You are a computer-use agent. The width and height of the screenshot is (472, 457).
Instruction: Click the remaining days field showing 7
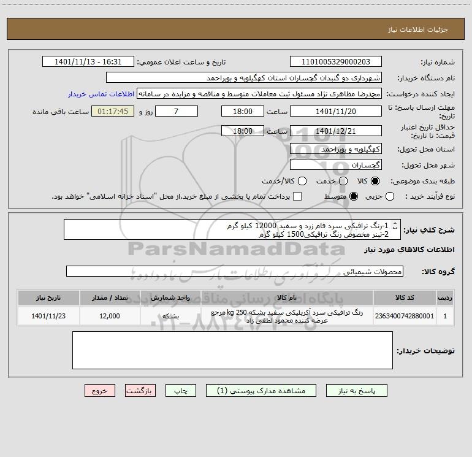(x=176, y=111)
